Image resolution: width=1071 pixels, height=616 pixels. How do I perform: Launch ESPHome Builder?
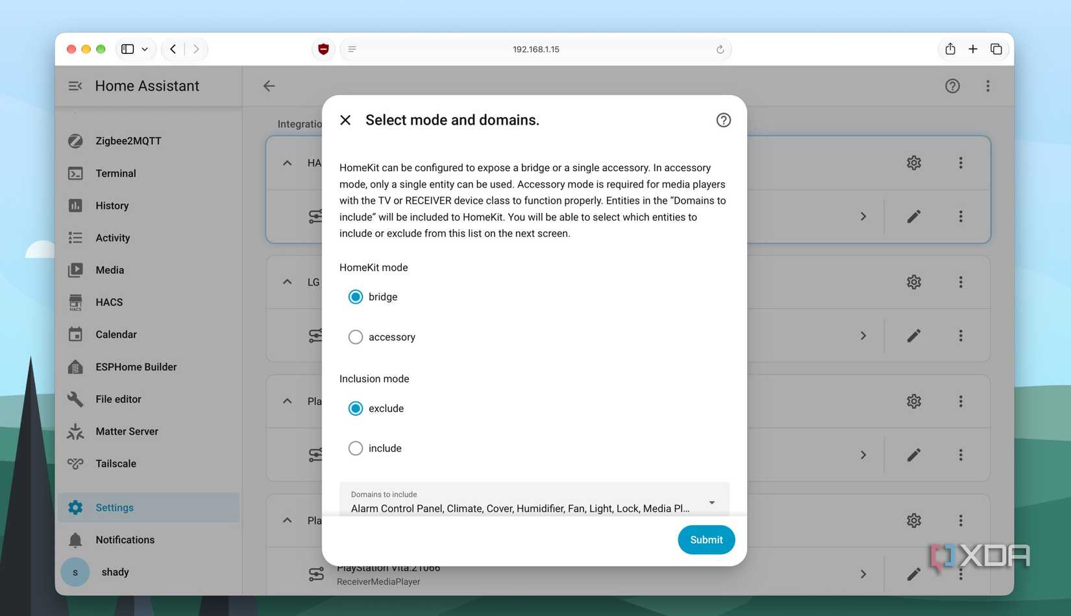149,367
